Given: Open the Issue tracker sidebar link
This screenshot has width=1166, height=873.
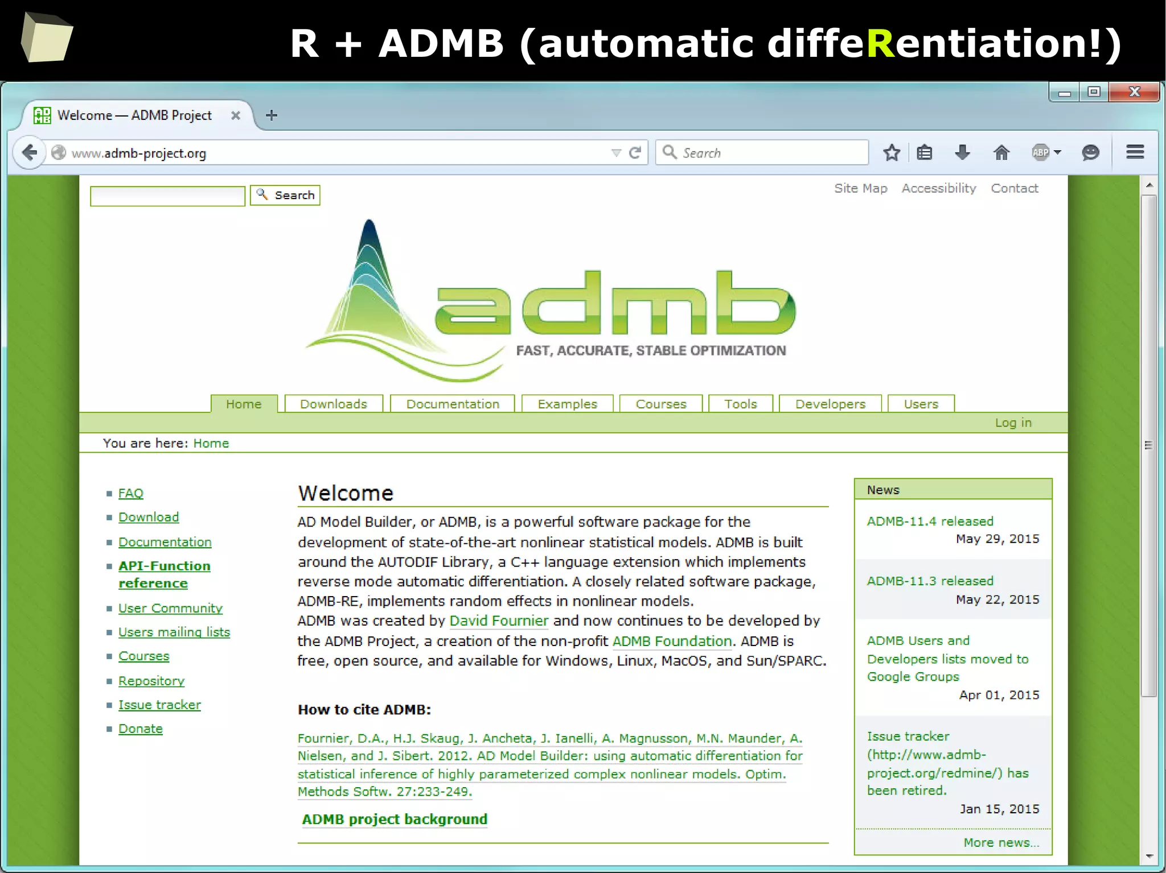Looking at the screenshot, I should tap(159, 705).
